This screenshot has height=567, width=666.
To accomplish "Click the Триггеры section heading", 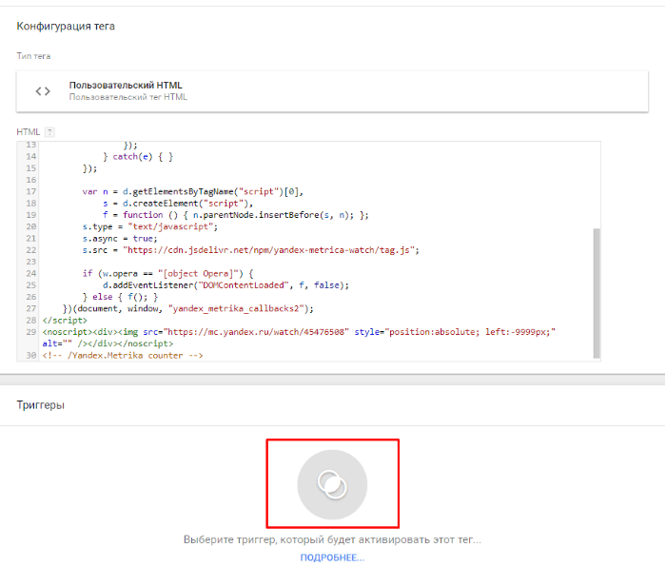I will [40, 405].
